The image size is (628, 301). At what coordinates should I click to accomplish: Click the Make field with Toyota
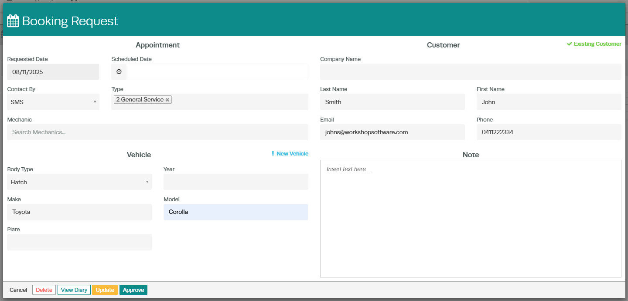click(79, 212)
